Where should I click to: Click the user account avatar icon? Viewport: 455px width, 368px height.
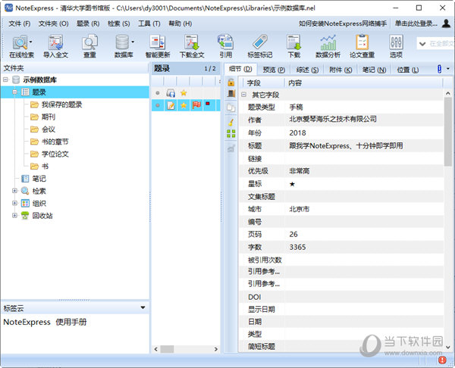[446, 23]
